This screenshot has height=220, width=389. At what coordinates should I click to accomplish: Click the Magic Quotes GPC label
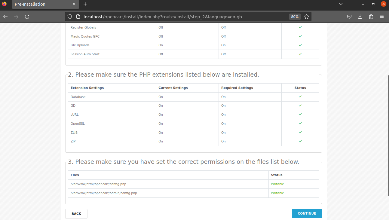point(85,36)
